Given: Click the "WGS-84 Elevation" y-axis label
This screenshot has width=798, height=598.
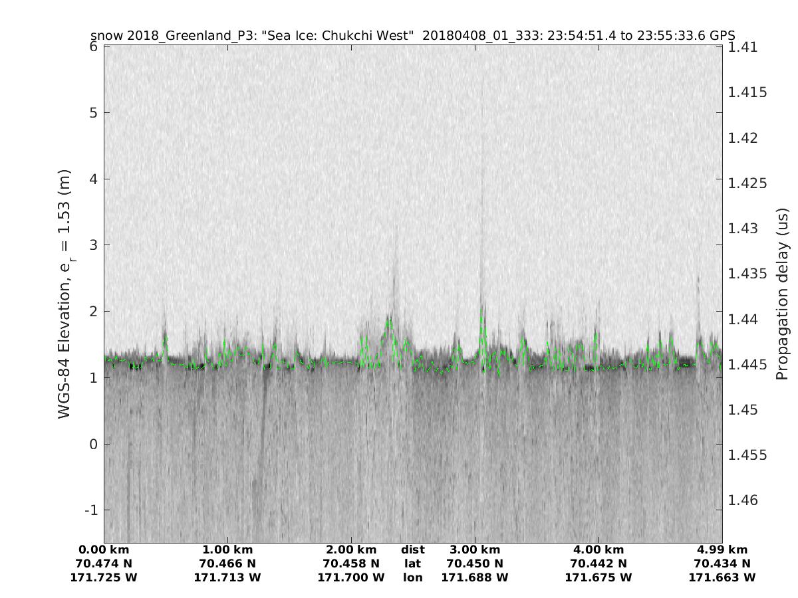Looking at the screenshot, I should pos(65,294).
